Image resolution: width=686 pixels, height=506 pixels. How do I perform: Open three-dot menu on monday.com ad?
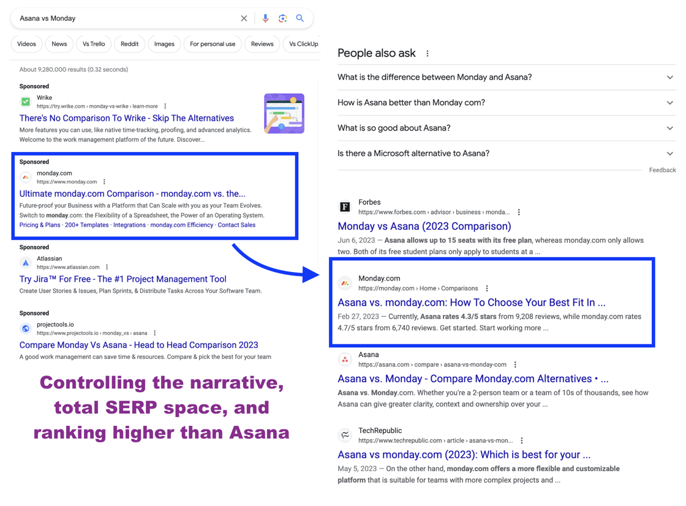click(104, 182)
